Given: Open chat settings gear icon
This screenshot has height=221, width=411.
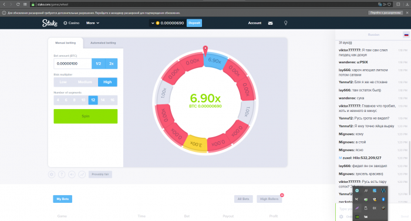Looking at the screenshot, I should point(341,216).
